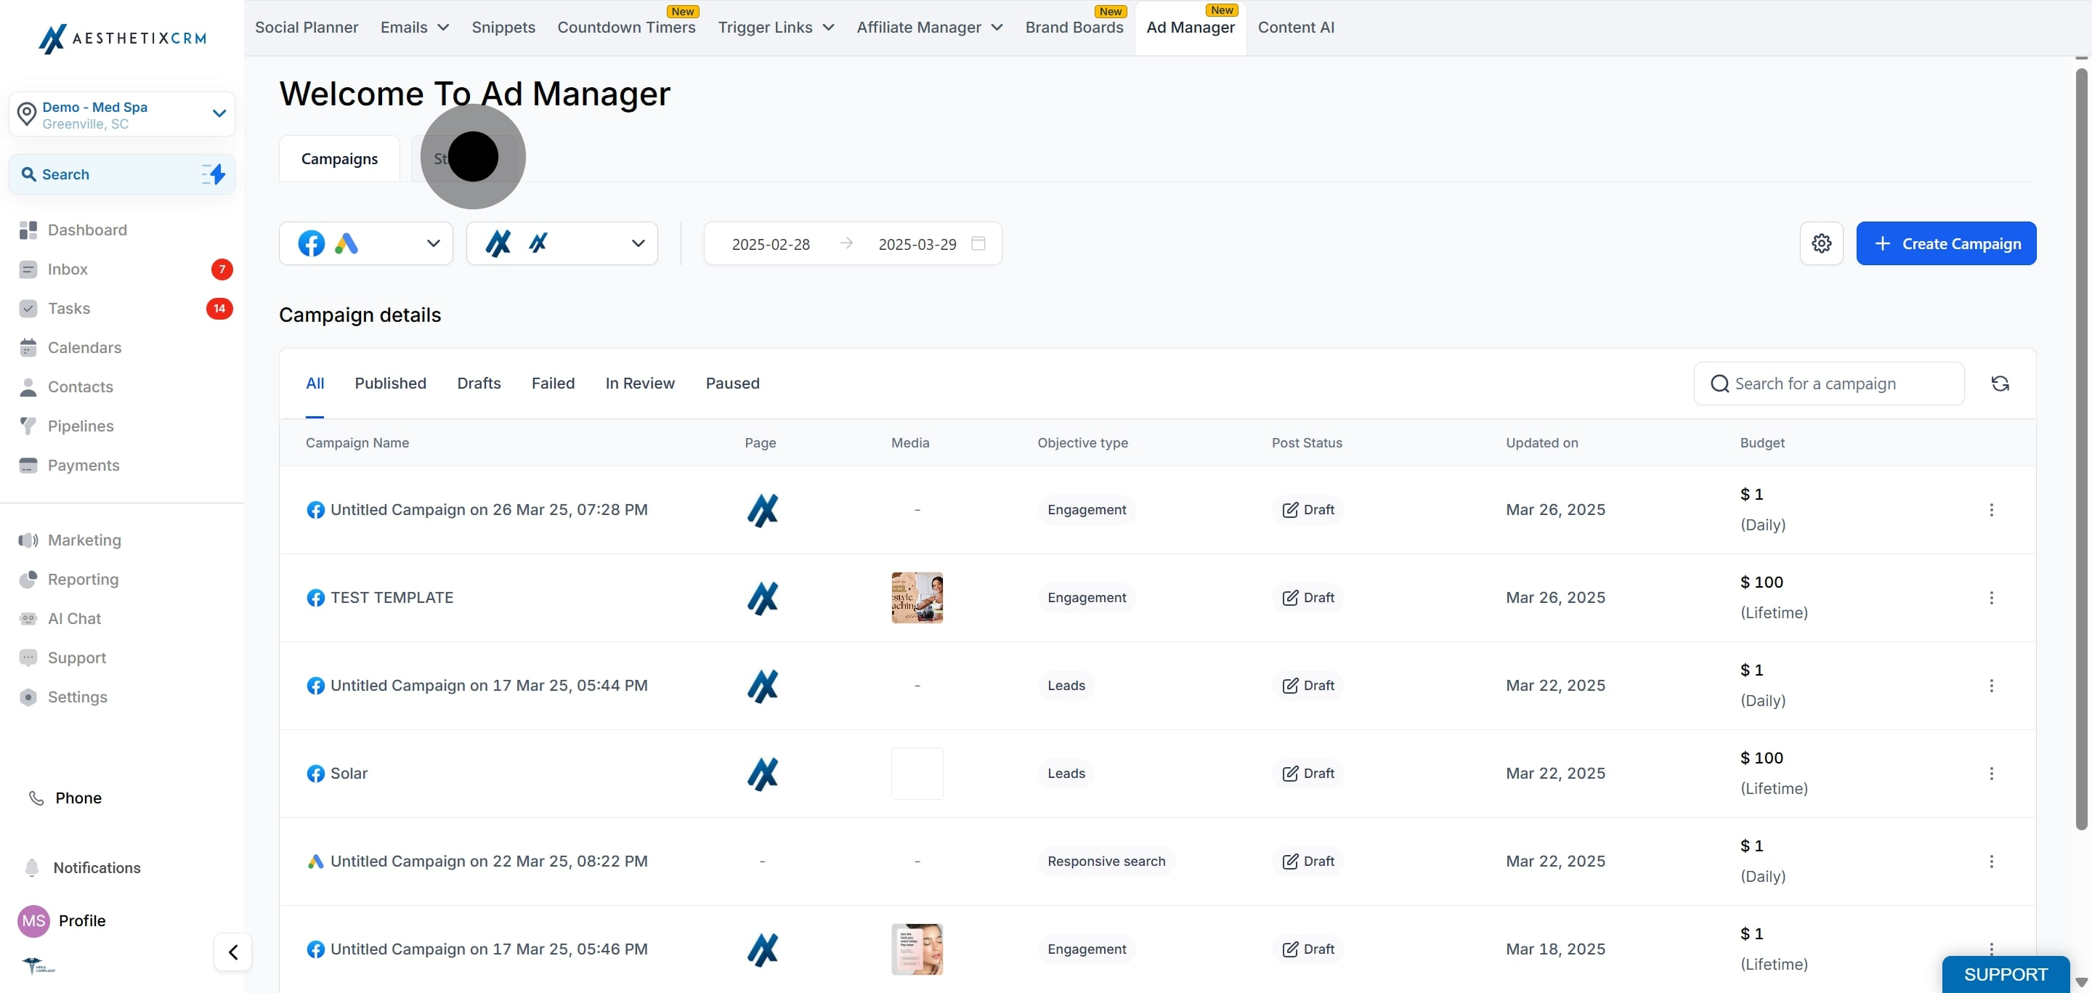
Task: Click the SUPPORT button
Action: tap(2005, 973)
